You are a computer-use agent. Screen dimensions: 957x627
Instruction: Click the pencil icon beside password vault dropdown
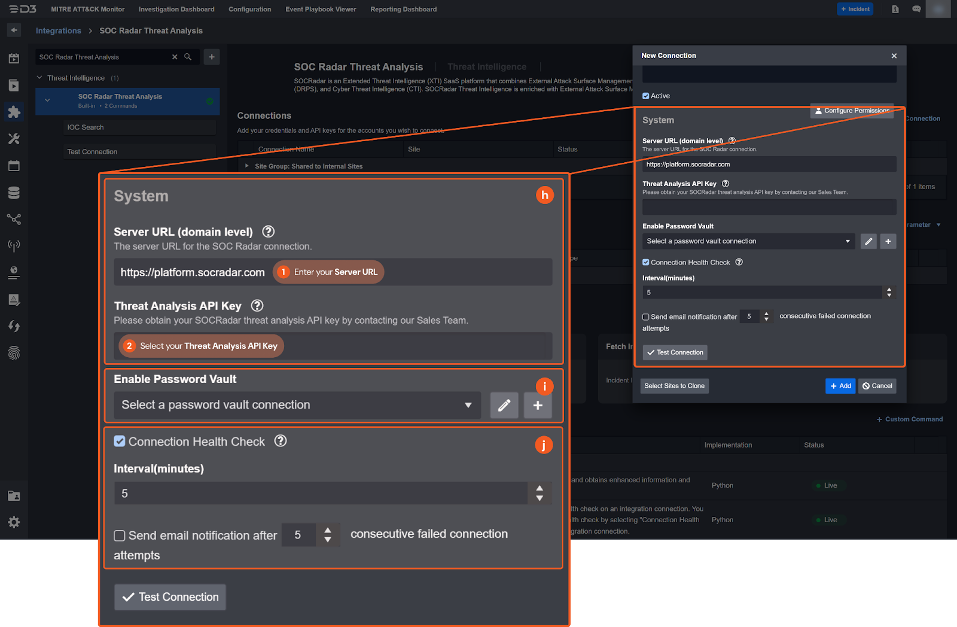504,405
